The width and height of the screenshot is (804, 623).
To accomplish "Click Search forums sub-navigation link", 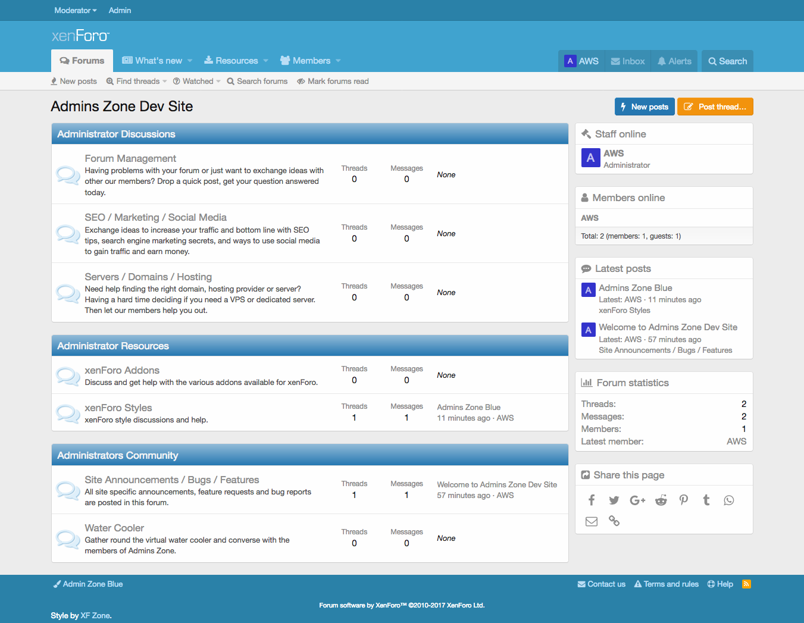I will click(x=257, y=82).
